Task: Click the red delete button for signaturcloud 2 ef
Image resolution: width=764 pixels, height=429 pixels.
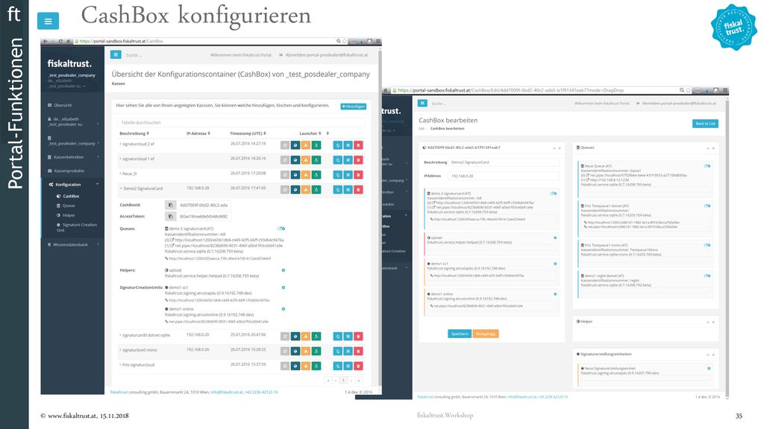Action: coord(358,145)
